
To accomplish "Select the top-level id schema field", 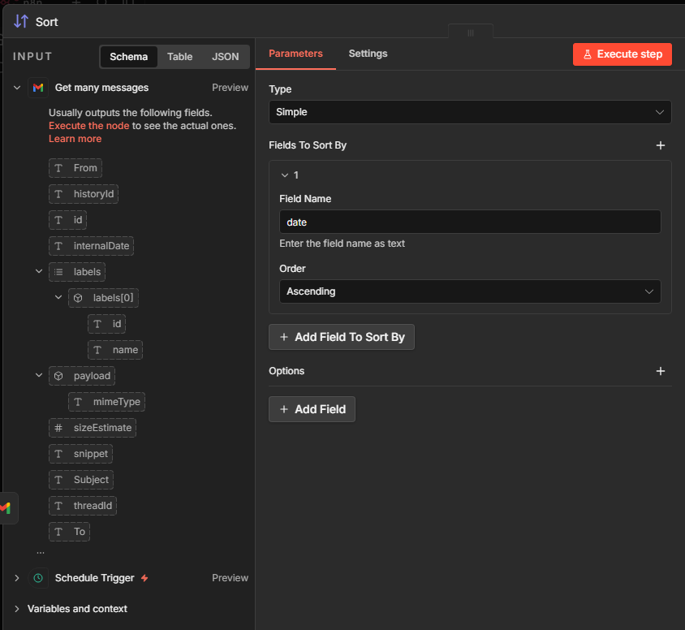I will pos(67,220).
